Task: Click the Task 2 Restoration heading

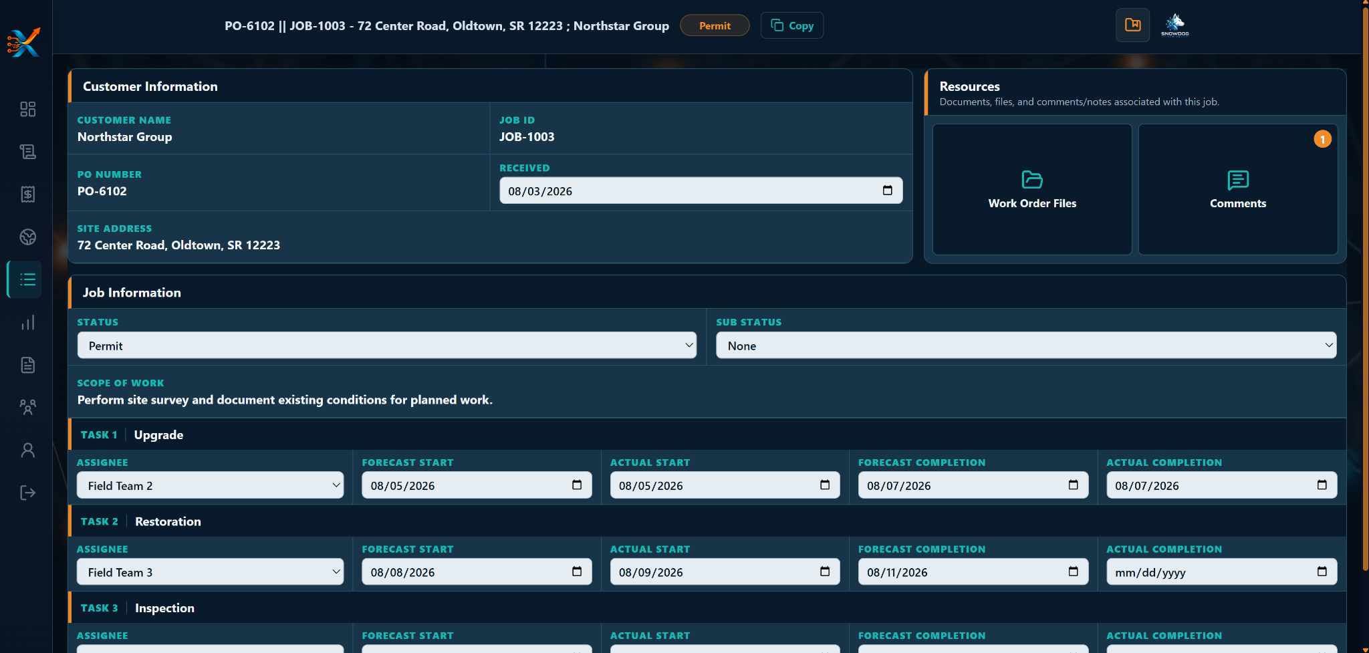Action: coord(168,521)
